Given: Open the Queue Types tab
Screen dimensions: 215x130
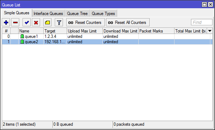Looking at the screenshot, I should 104,14.
